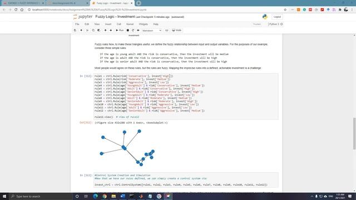
Task: Open File Explorer from the taskbar
Action: pyautogui.click(x=113, y=196)
